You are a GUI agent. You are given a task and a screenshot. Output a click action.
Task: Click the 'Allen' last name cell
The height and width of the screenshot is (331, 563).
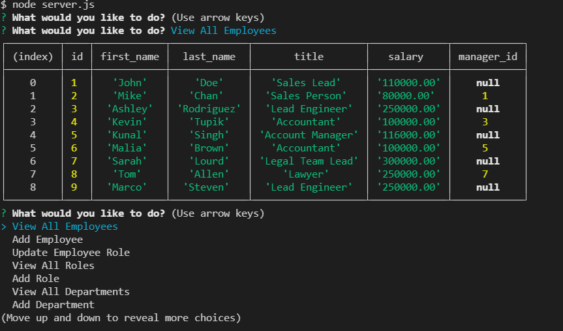(209, 174)
